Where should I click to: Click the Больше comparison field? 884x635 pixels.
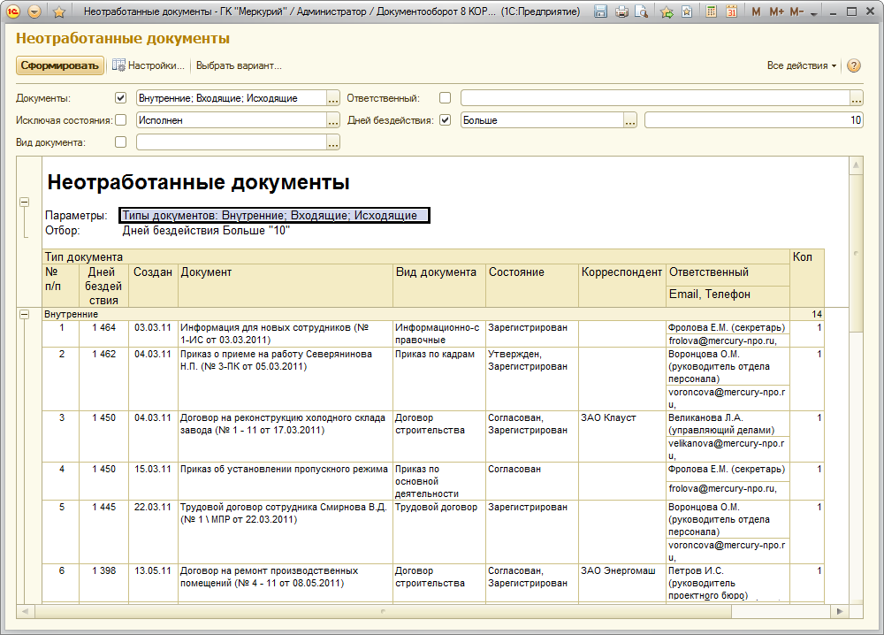pos(542,120)
